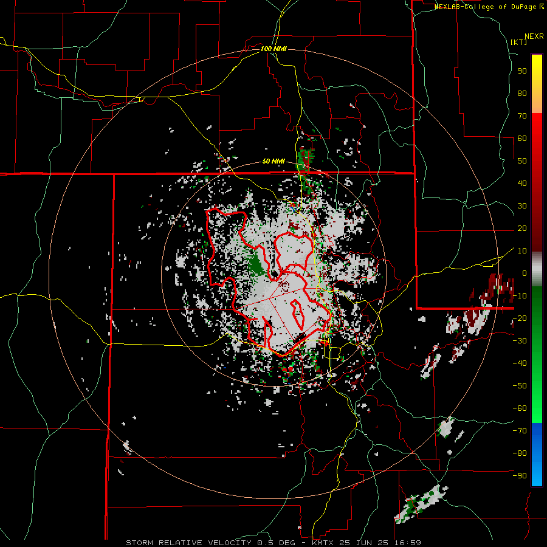The height and width of the screenshot is (547, 547).
Task: Select the "-40" scale value
Action: pyautogui.click(x=520, y=363)
